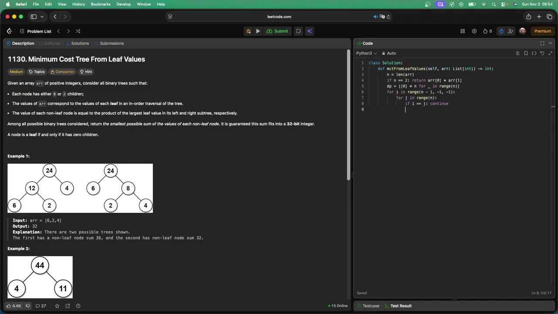Viewport: 558px width, 314px height.
Task: Open the profile avatar menu
Action: [x=522, y=31]
